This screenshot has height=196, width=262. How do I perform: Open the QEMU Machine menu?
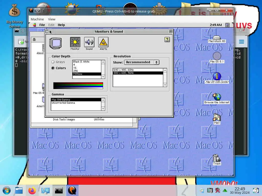(x=37, y=19)
